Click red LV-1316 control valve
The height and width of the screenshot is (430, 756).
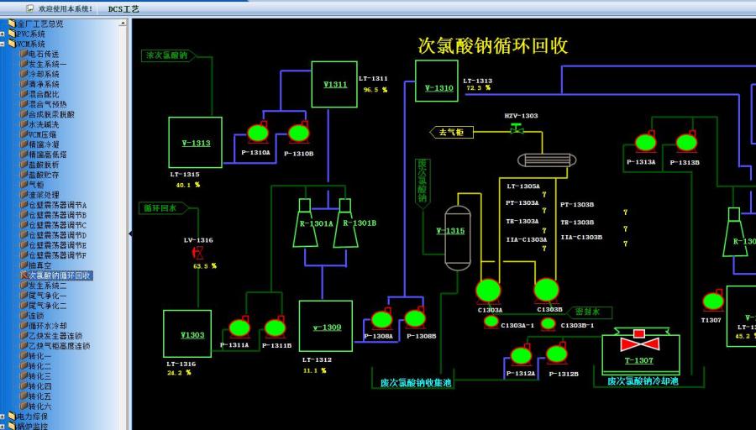pyautogui.click(x=197, y=252)
